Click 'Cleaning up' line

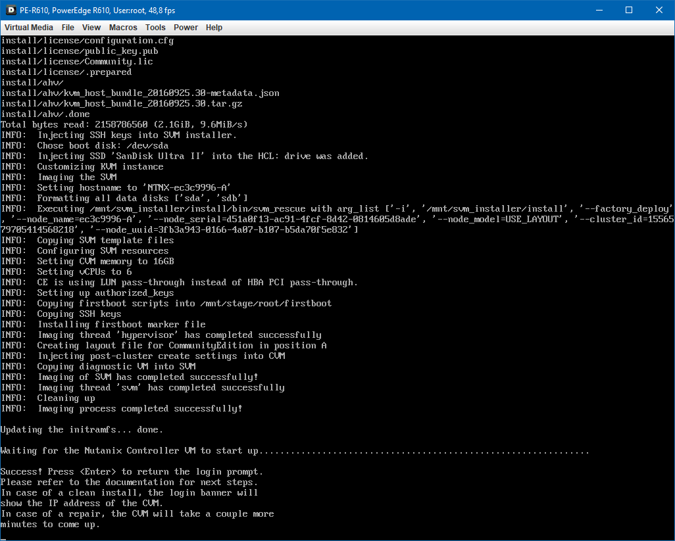point(48,398)
